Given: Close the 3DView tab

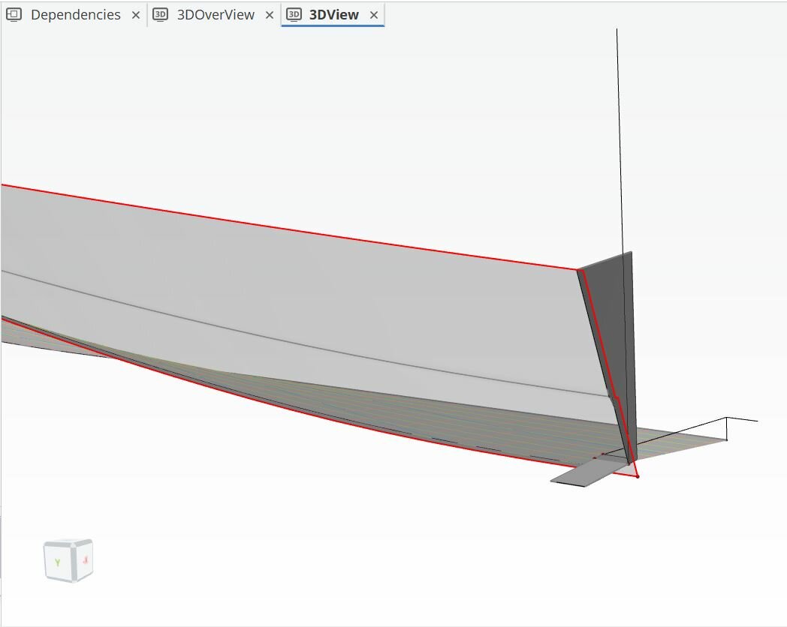Looking at the screenshot, I should click(x=374, y=16).
